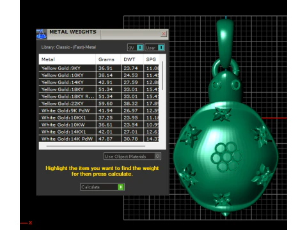
Task: Click the vertical scrollbar of metals list
Action: [162, 75]
